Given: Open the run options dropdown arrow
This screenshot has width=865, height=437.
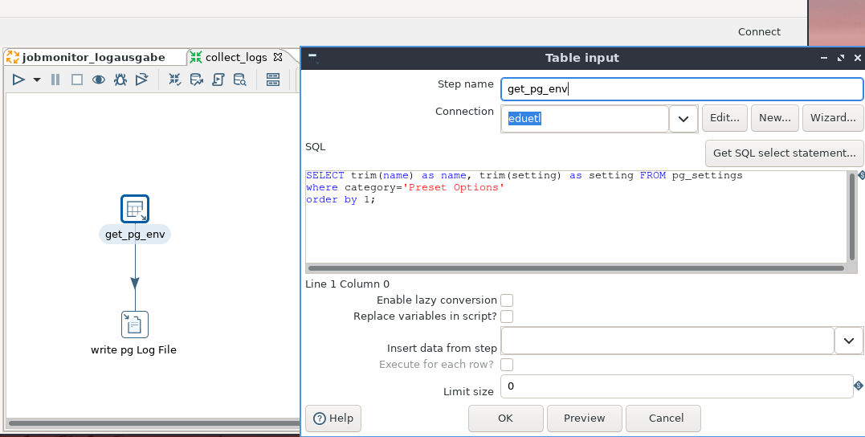Looking at the screenshot, I should (x=37, y=80).
